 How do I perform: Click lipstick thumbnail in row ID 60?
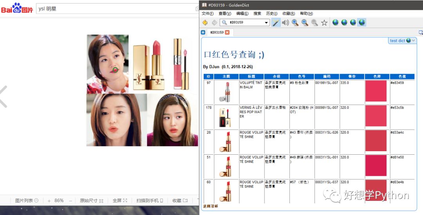coord(226,191)
